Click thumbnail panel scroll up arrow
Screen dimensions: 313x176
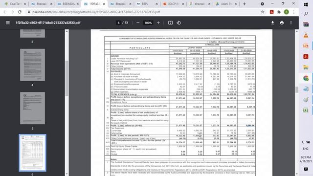[67, 31]
